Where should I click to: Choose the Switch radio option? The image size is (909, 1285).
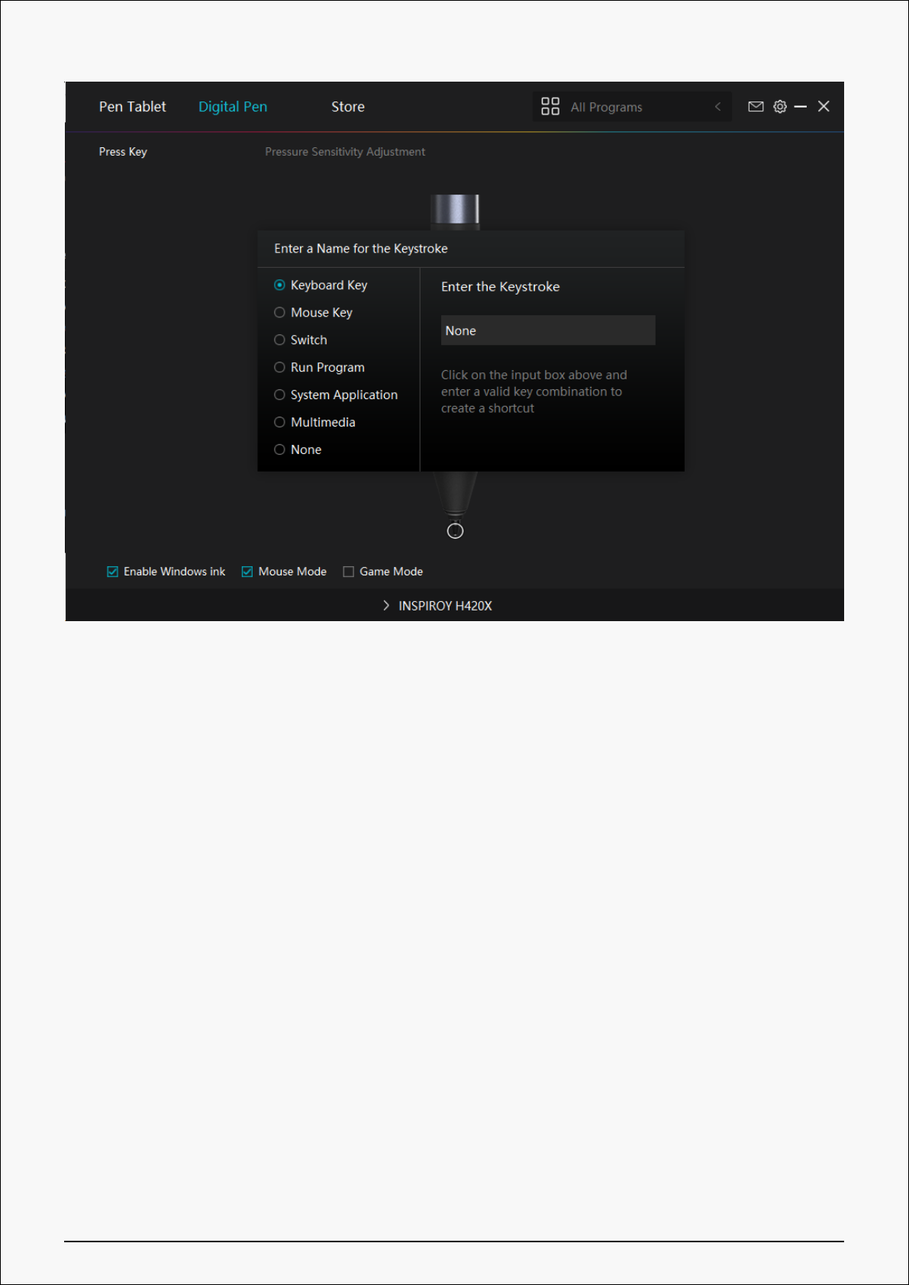tap(279, 340)
